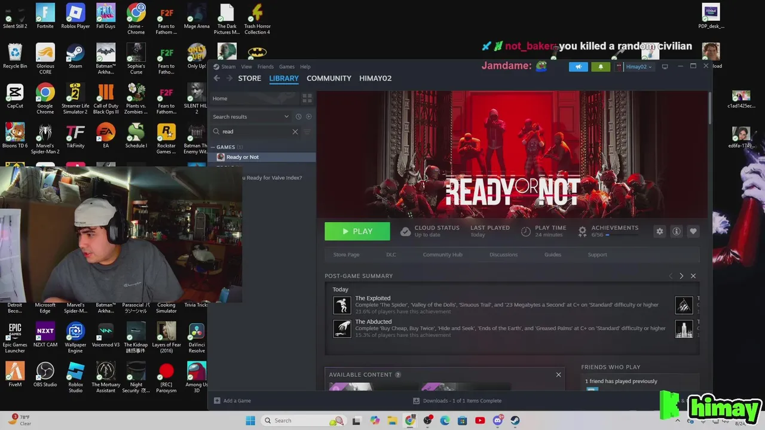Open the Himay02 account dropdown
765x430 pixels.
click(x=638, y=67)
